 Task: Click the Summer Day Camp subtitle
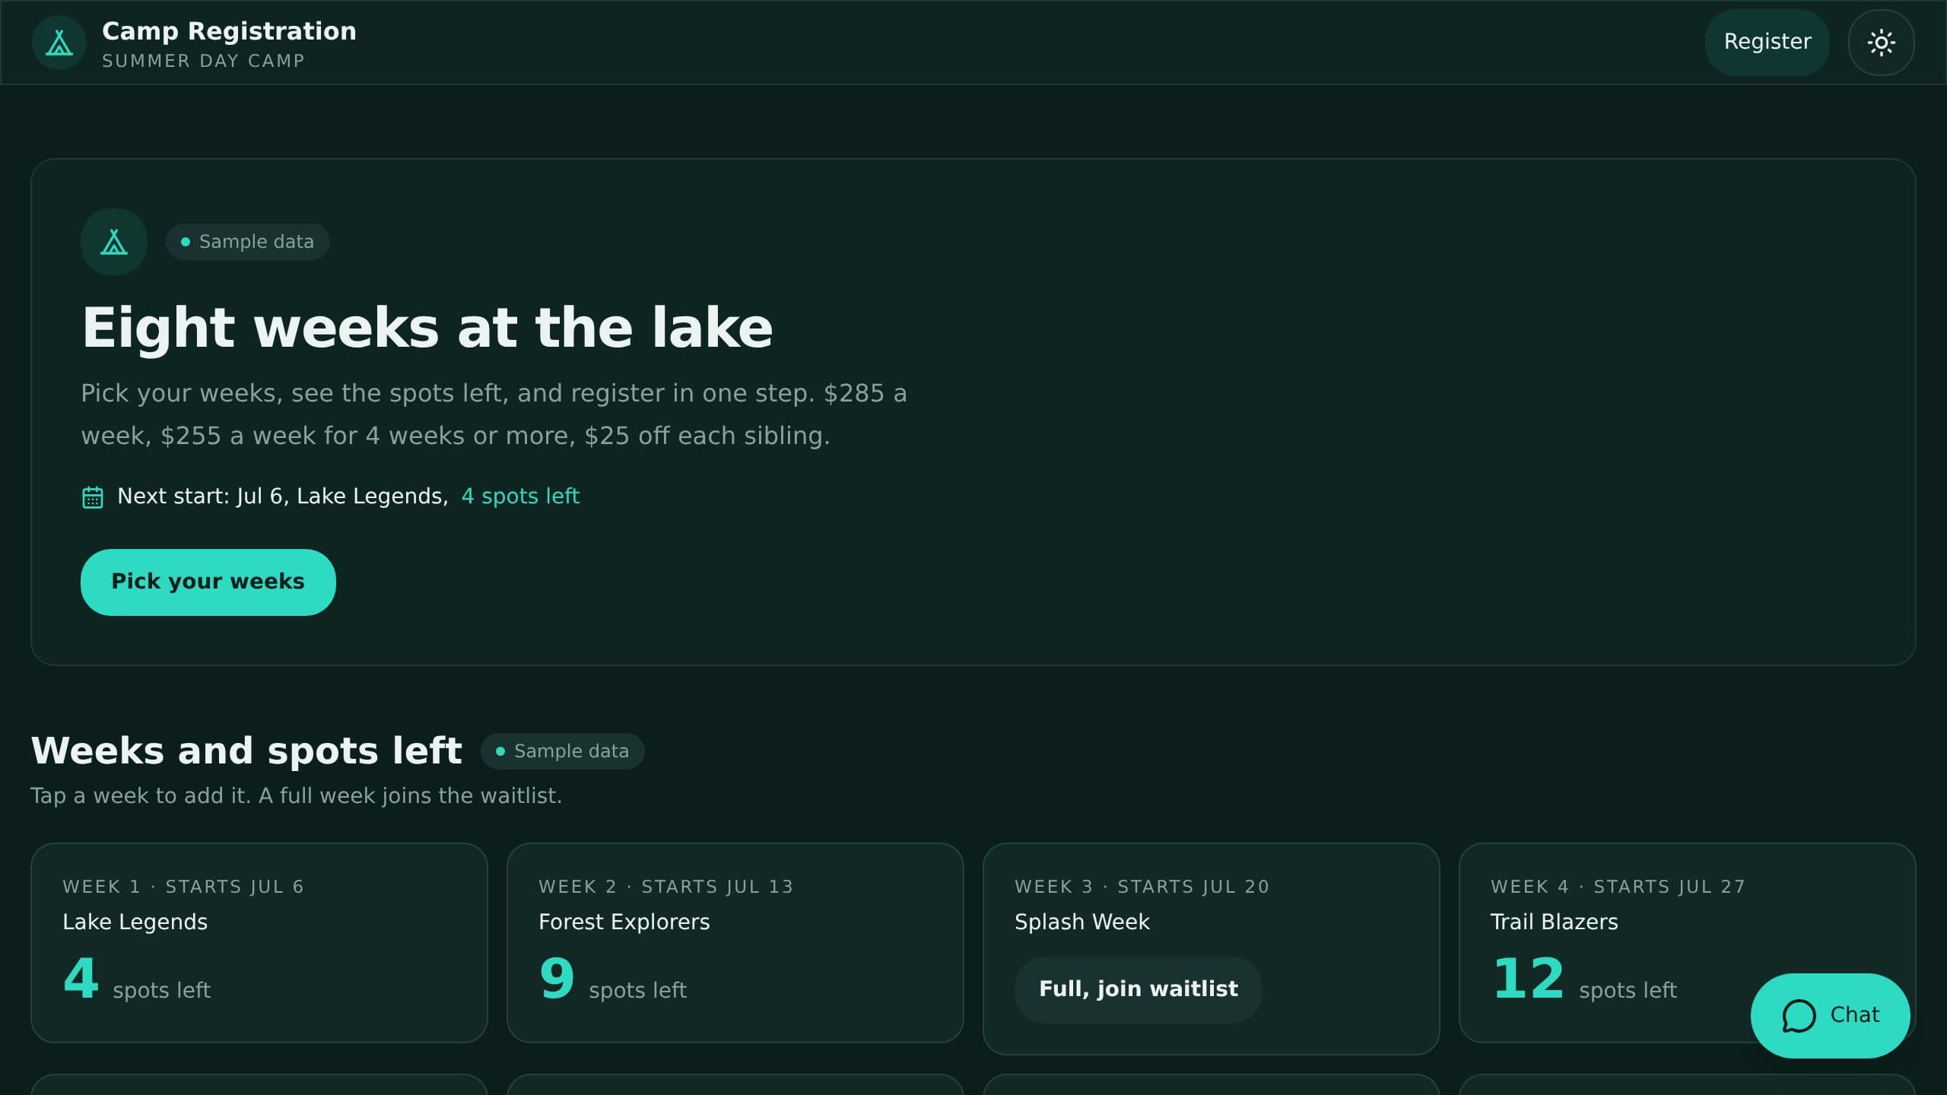point(203,61)
